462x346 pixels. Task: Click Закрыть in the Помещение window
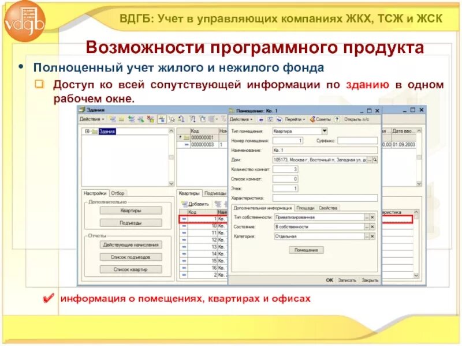coord(370,280)
